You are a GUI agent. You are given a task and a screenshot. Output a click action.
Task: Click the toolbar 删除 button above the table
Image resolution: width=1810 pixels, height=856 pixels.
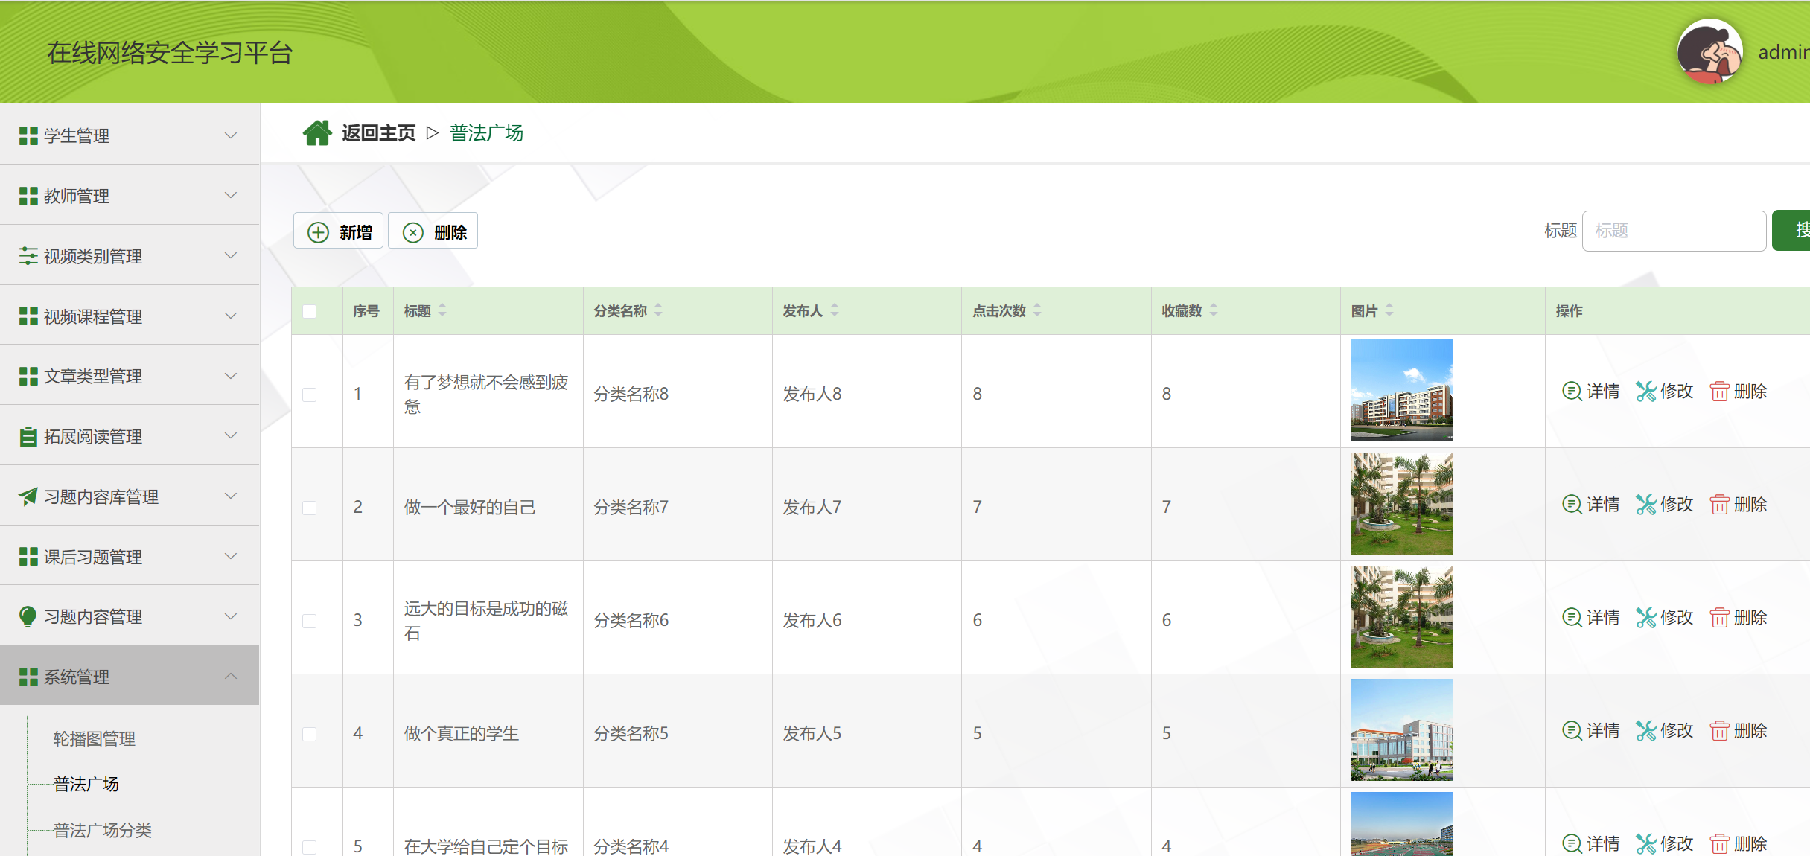click(x=433, y=232)
